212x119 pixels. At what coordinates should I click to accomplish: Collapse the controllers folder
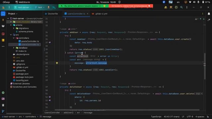pos(14,38)
